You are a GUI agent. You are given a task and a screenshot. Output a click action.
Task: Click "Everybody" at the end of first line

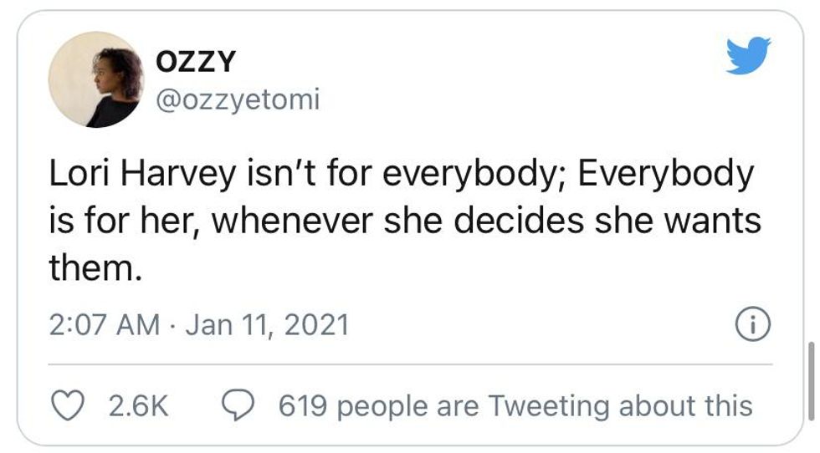pos(665,175)
